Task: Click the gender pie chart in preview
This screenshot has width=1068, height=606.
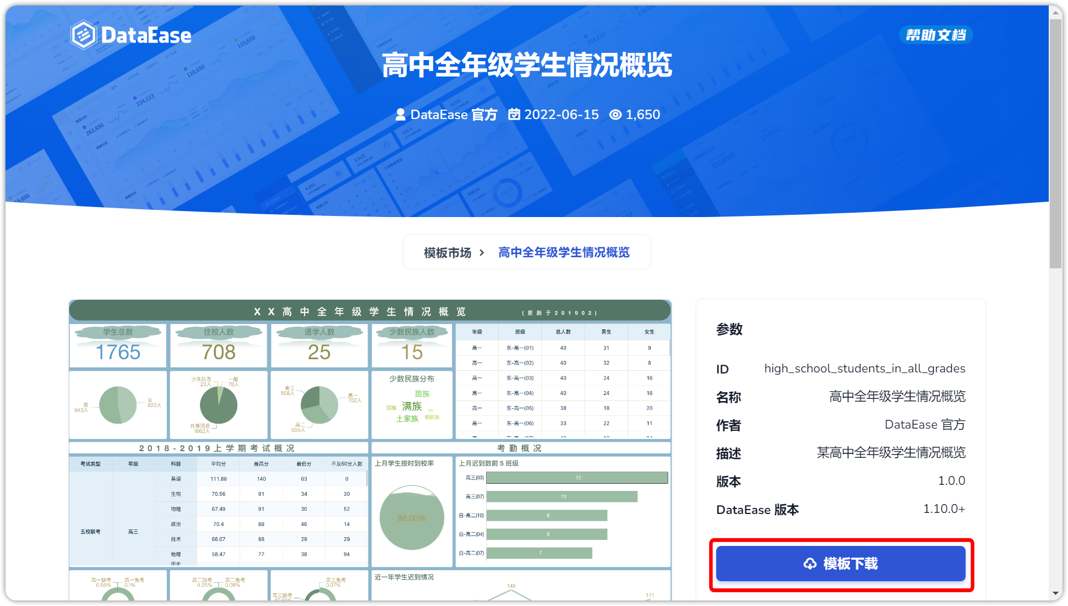Action: pos(118,405)
